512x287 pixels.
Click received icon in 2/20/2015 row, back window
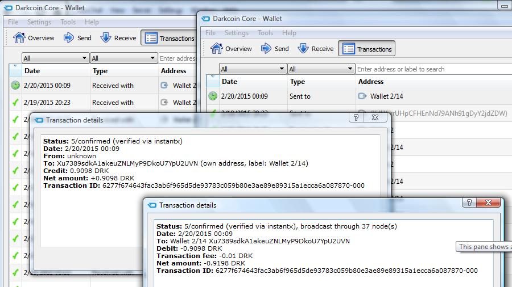tap(164, 85)
